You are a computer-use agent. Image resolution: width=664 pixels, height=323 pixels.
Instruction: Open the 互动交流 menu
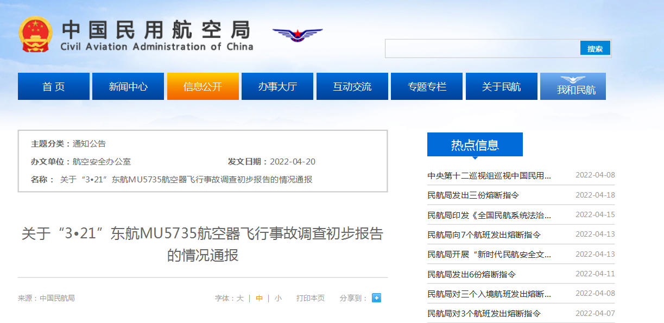pyautogui.click(x=352, y=86)
